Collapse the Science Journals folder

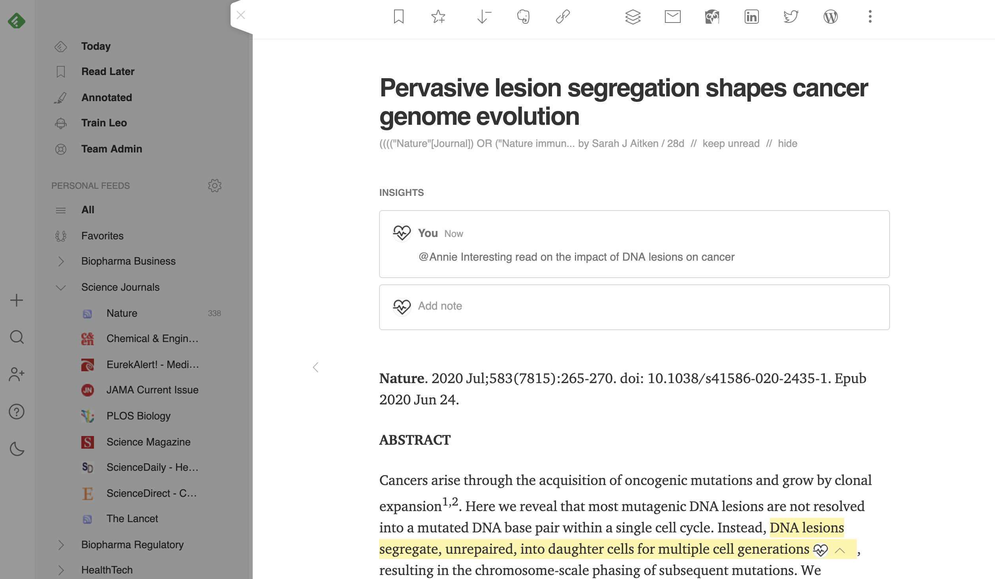[61, 287]
